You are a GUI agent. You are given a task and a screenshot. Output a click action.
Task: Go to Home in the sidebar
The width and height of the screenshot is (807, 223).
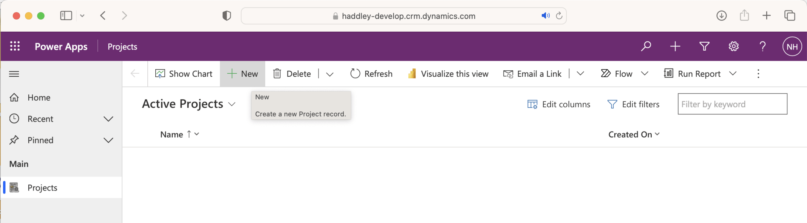click(39, 98)
